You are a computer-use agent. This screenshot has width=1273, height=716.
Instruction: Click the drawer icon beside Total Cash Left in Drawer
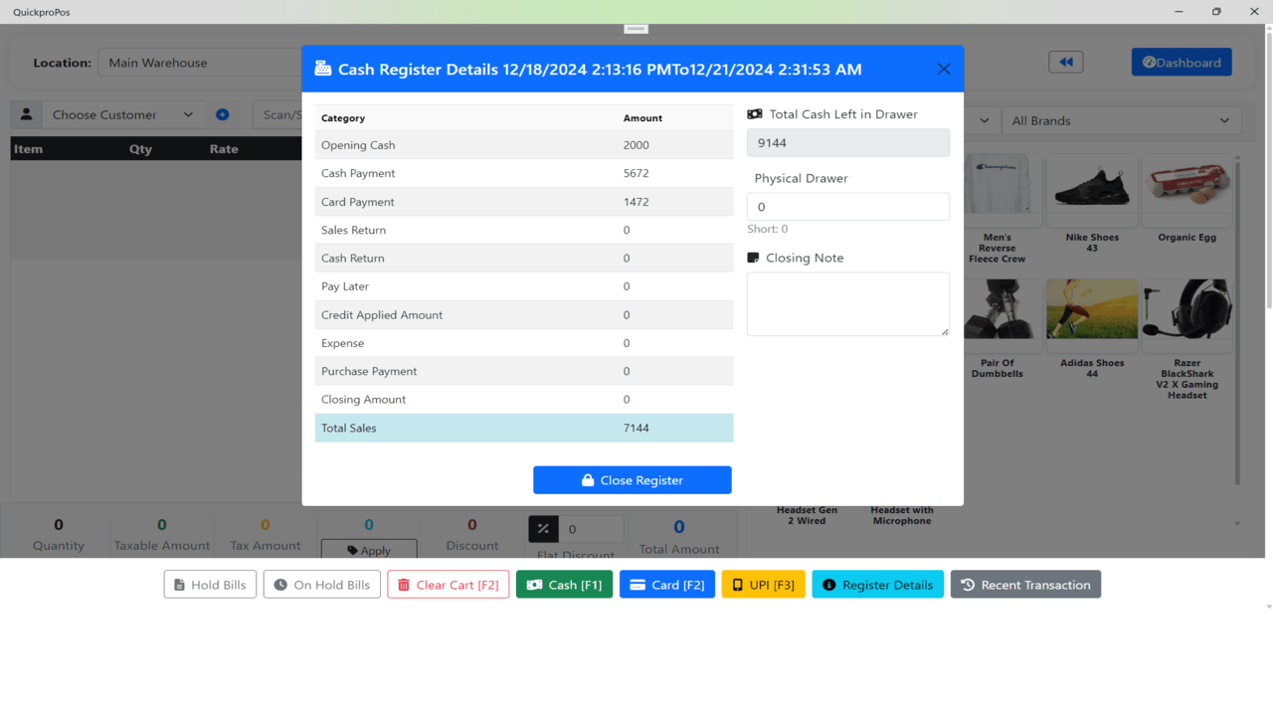pyautogui.click(x=755, y=113)
